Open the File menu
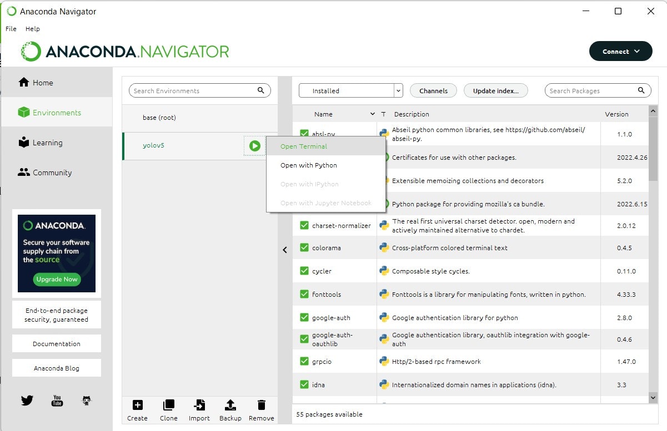667x431 pixels. click(11, 29)
